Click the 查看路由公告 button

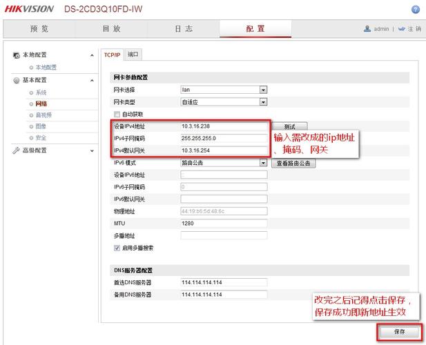pyautogui.click(x=293, y=163)
